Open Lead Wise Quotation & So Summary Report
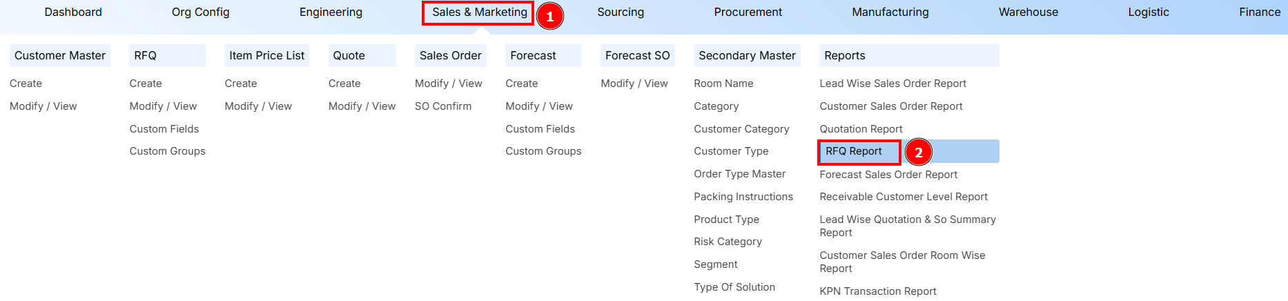Screen dimensions: 1288x301 (908, 226)
